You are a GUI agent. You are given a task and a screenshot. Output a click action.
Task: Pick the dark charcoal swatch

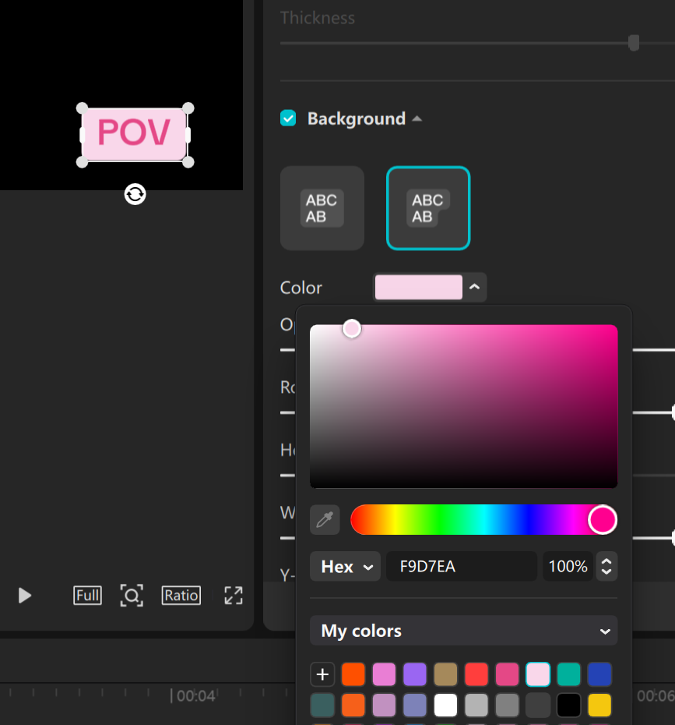coord(538,705)
